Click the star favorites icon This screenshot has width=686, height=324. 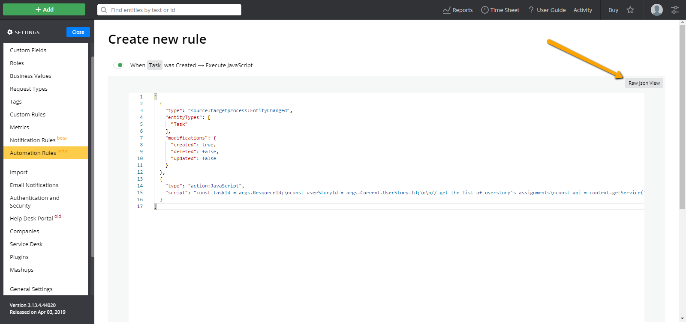pos(630,10)
